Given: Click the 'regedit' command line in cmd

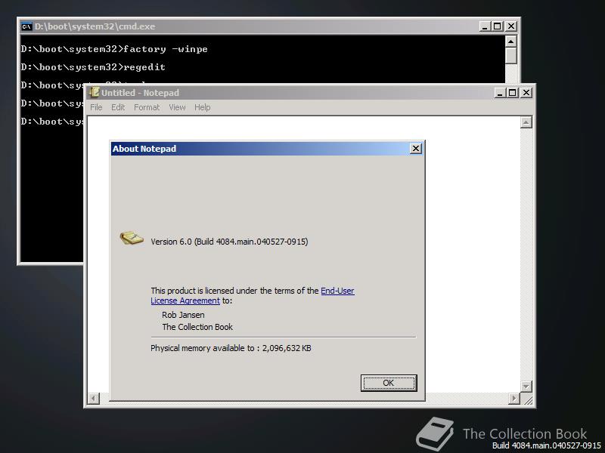Looking at the screenshot, I should (x=93, y=67).
